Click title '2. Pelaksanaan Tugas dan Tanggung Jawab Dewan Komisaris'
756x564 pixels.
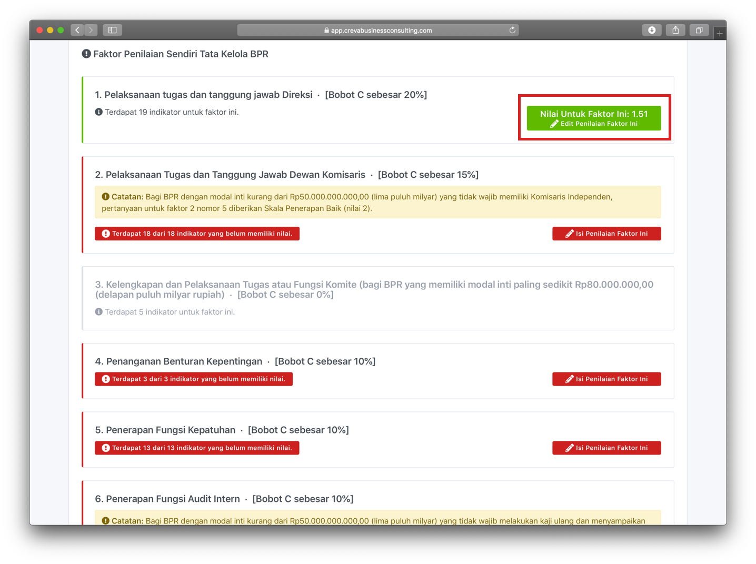point(230,175)
